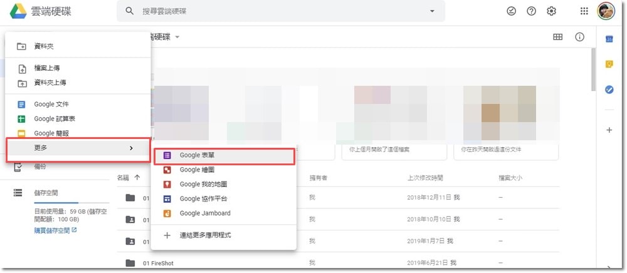This screenshot has height=273, width=627.
Task: Click the 購買儲存空間 link
Action: click(55, 230)
